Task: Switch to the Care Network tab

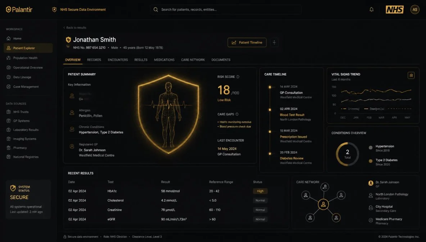Action: pyautogui.click(x=193, y=60)
